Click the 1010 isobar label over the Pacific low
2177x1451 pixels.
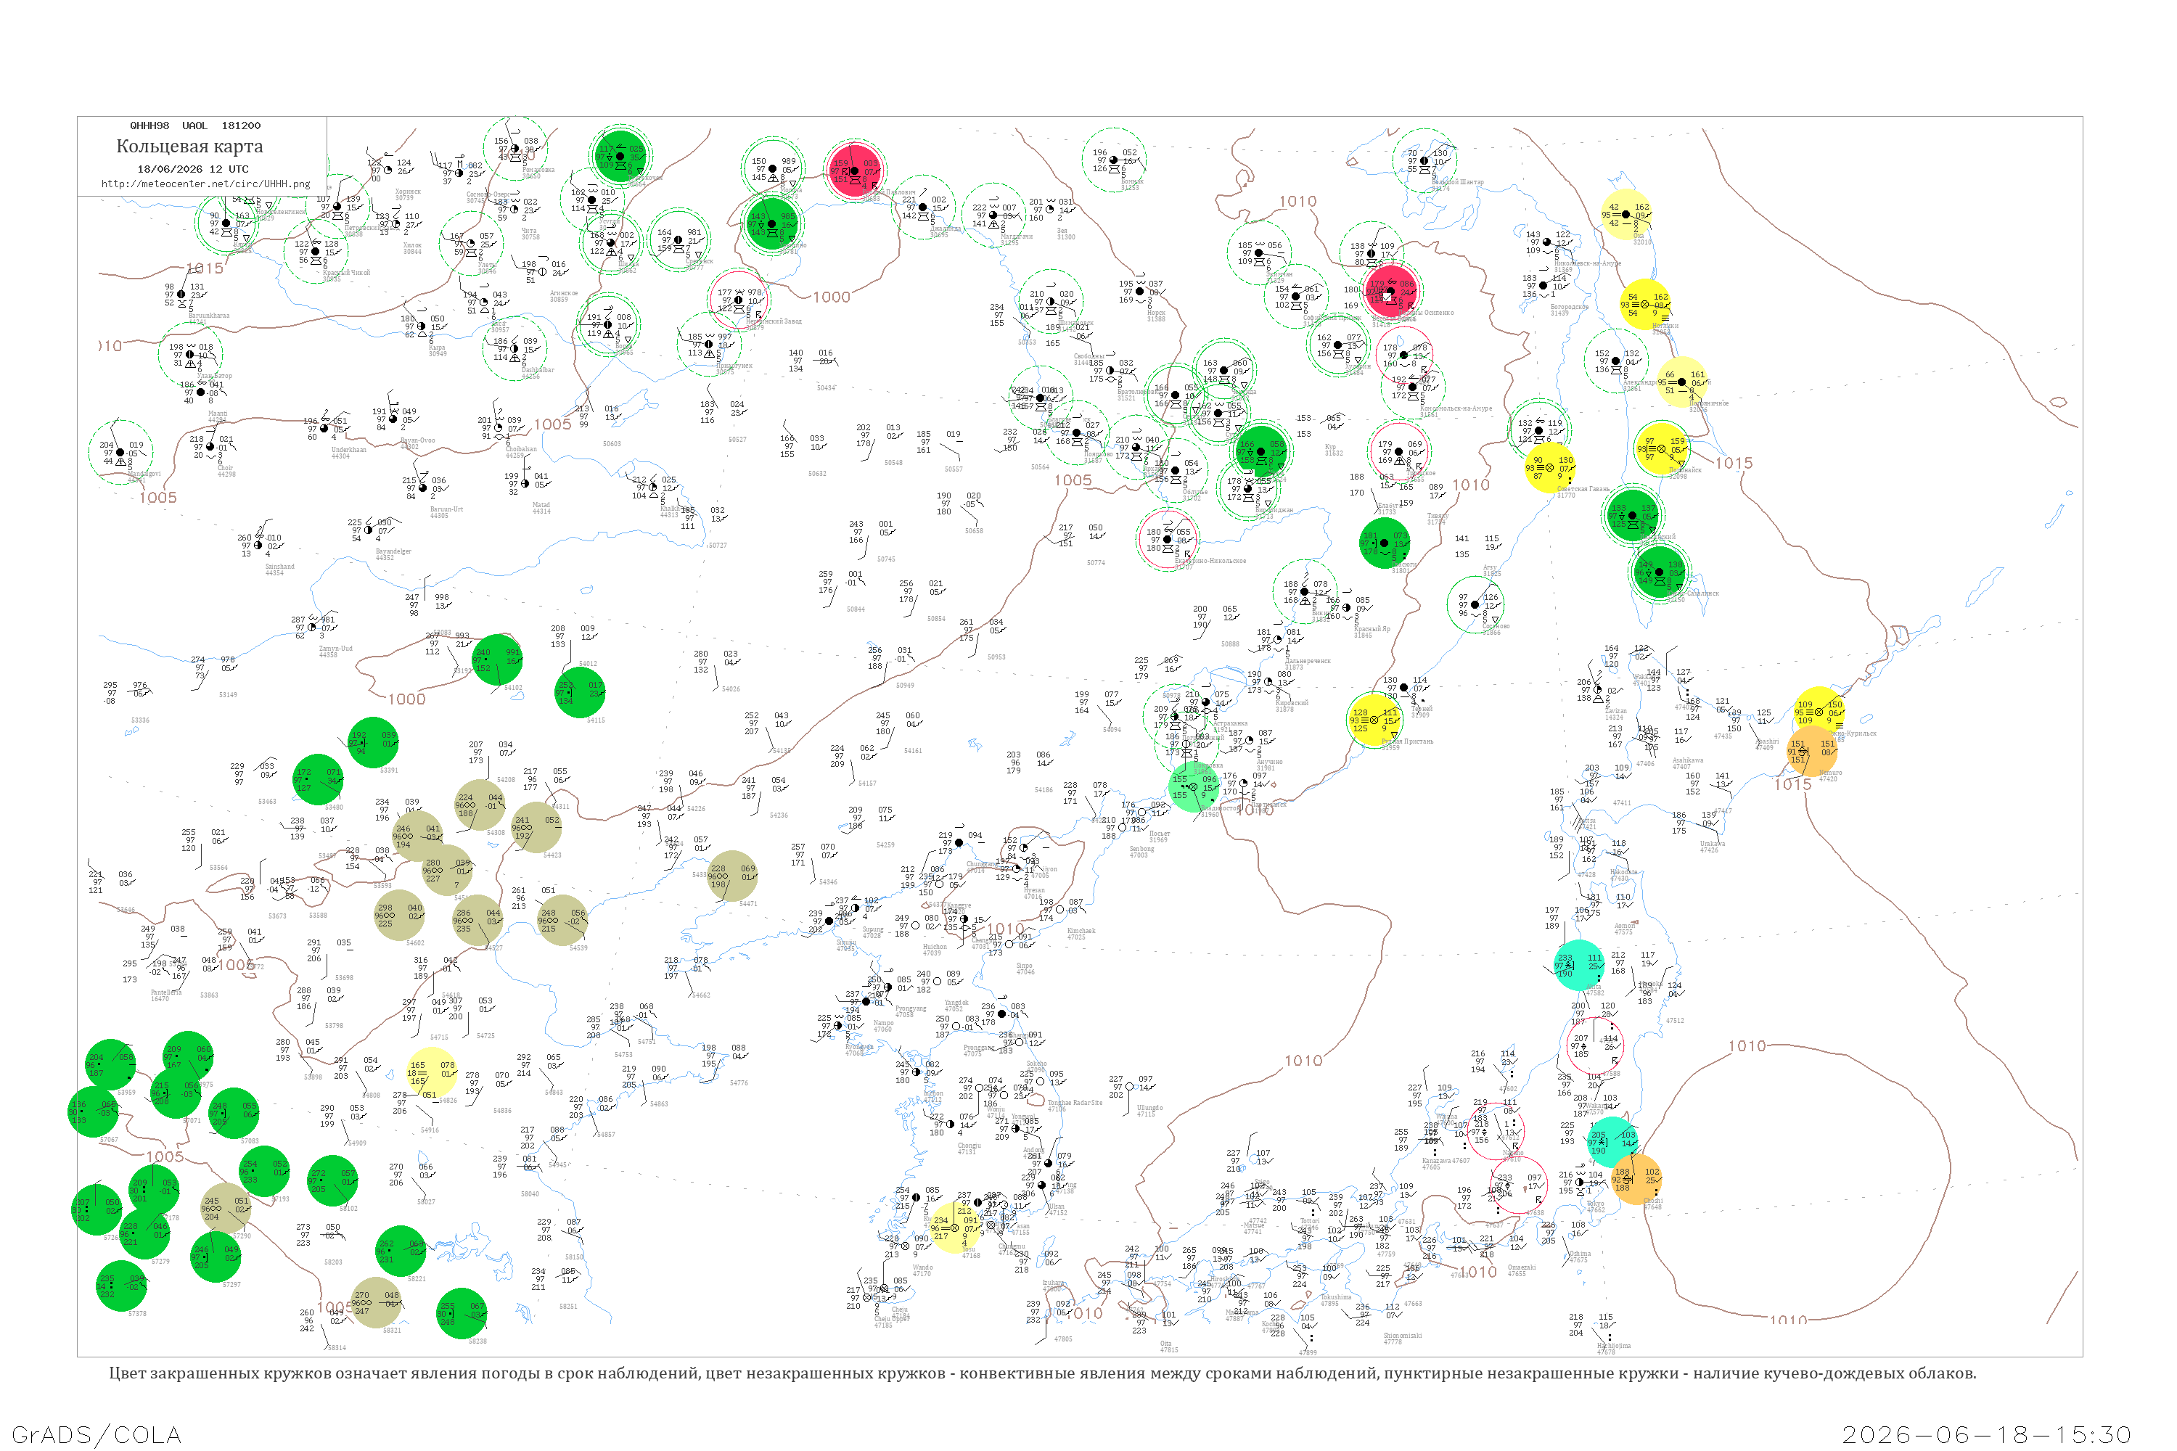[x=1747, y=1045]
